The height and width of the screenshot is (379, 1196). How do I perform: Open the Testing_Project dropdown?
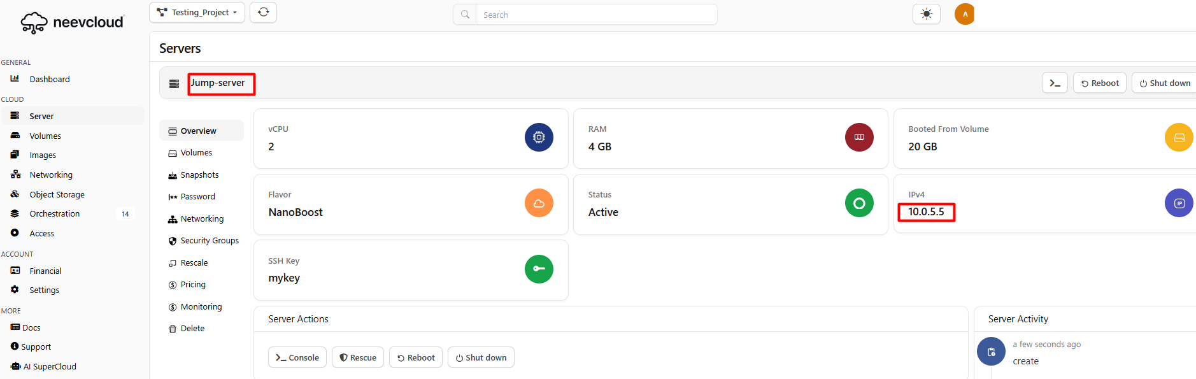pos(197,13)
